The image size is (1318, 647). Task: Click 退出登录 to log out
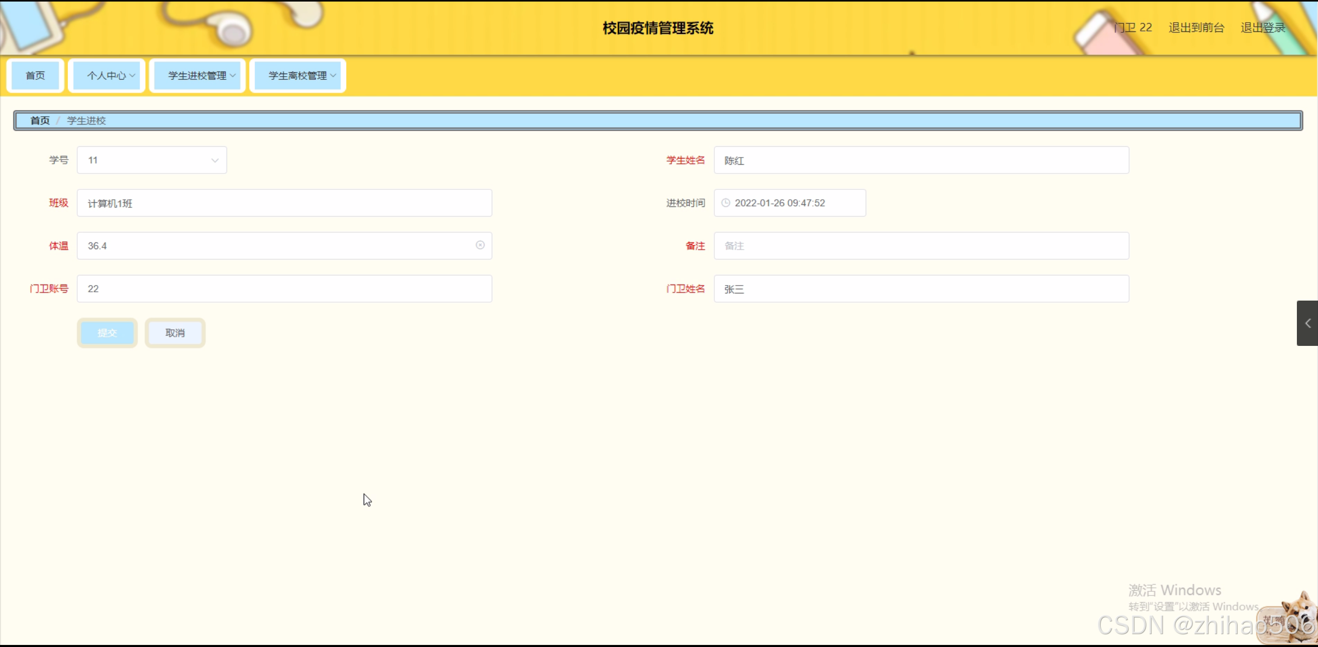coord(1262,28)
